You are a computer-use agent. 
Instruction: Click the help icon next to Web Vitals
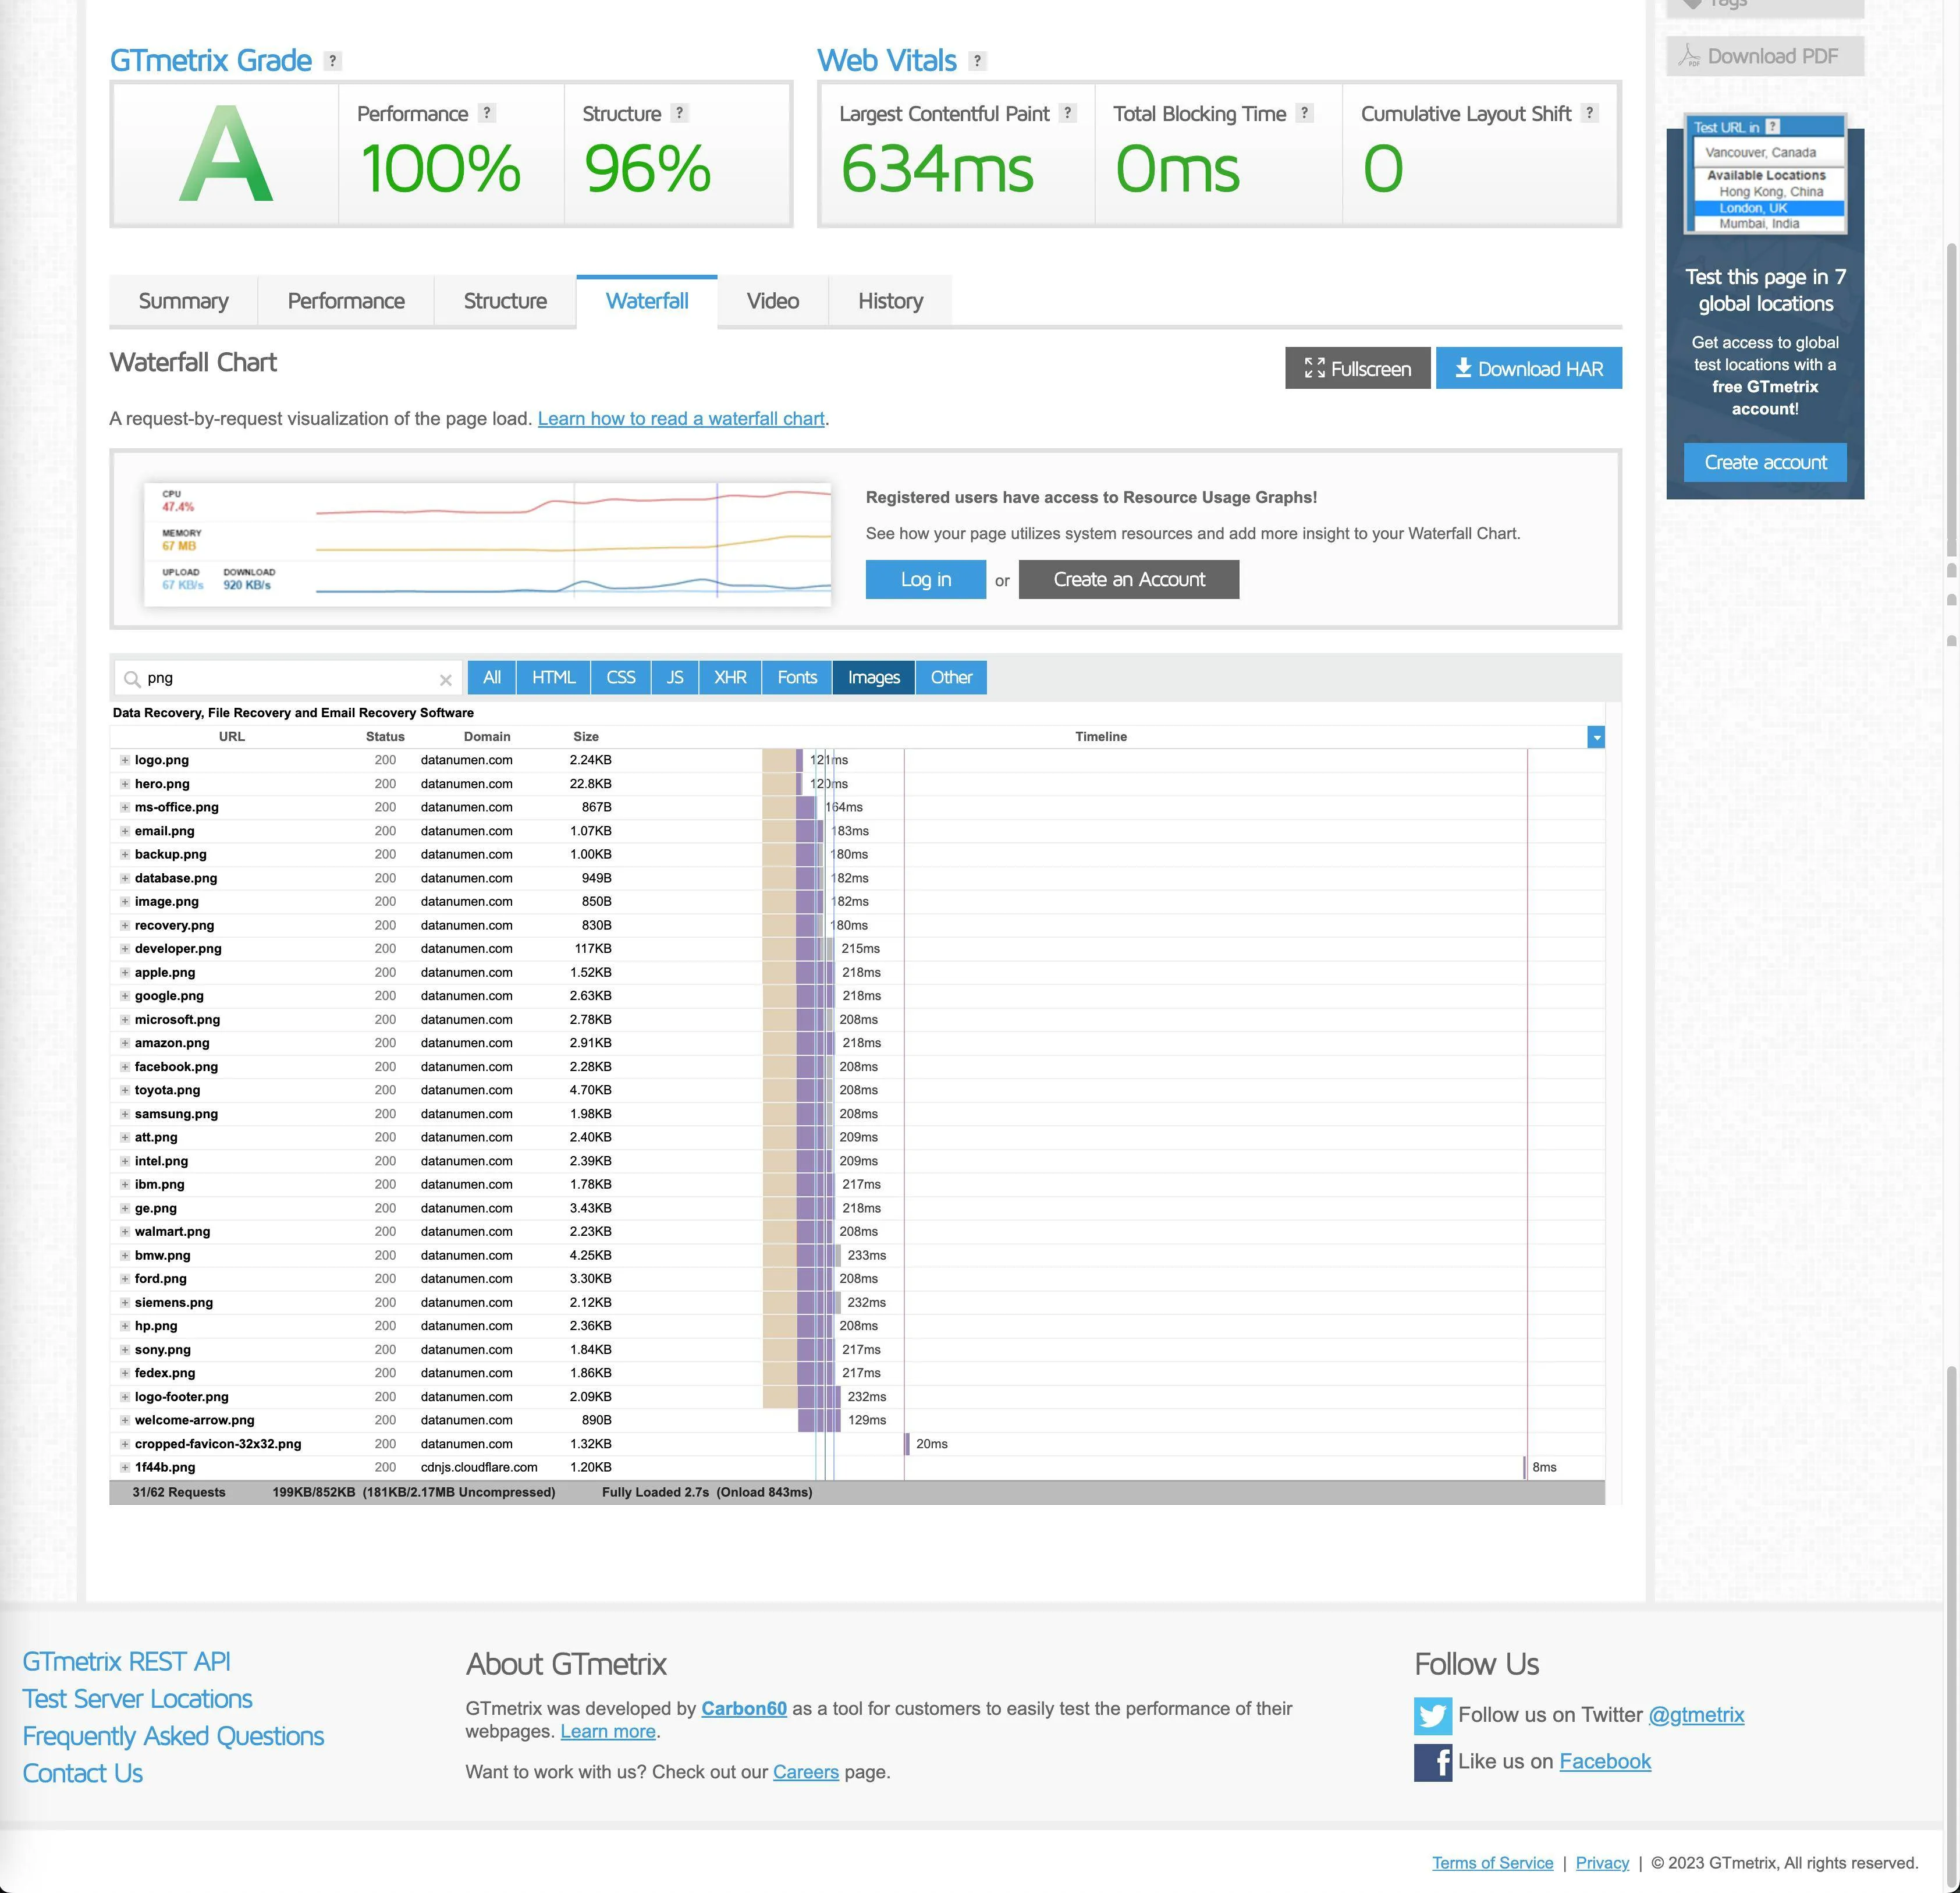click(977, 61)
